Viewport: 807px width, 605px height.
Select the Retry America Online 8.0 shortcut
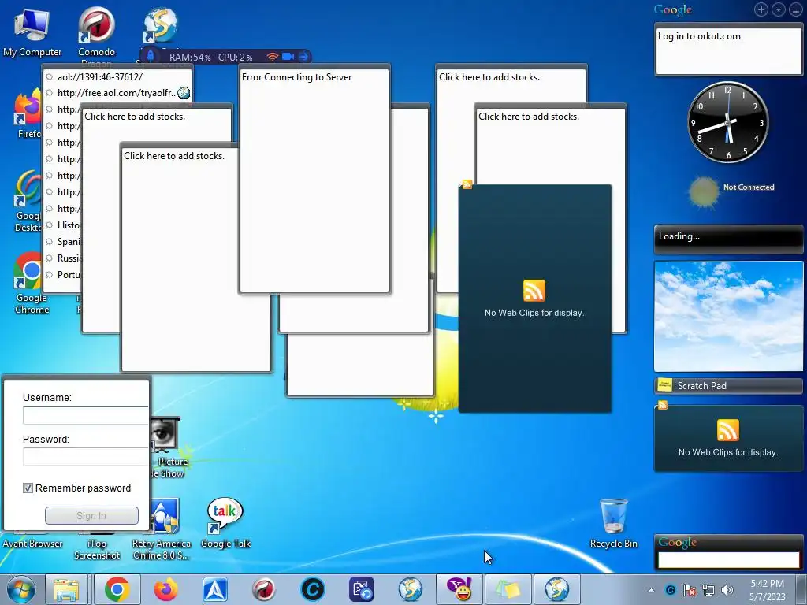coord(162,530)
